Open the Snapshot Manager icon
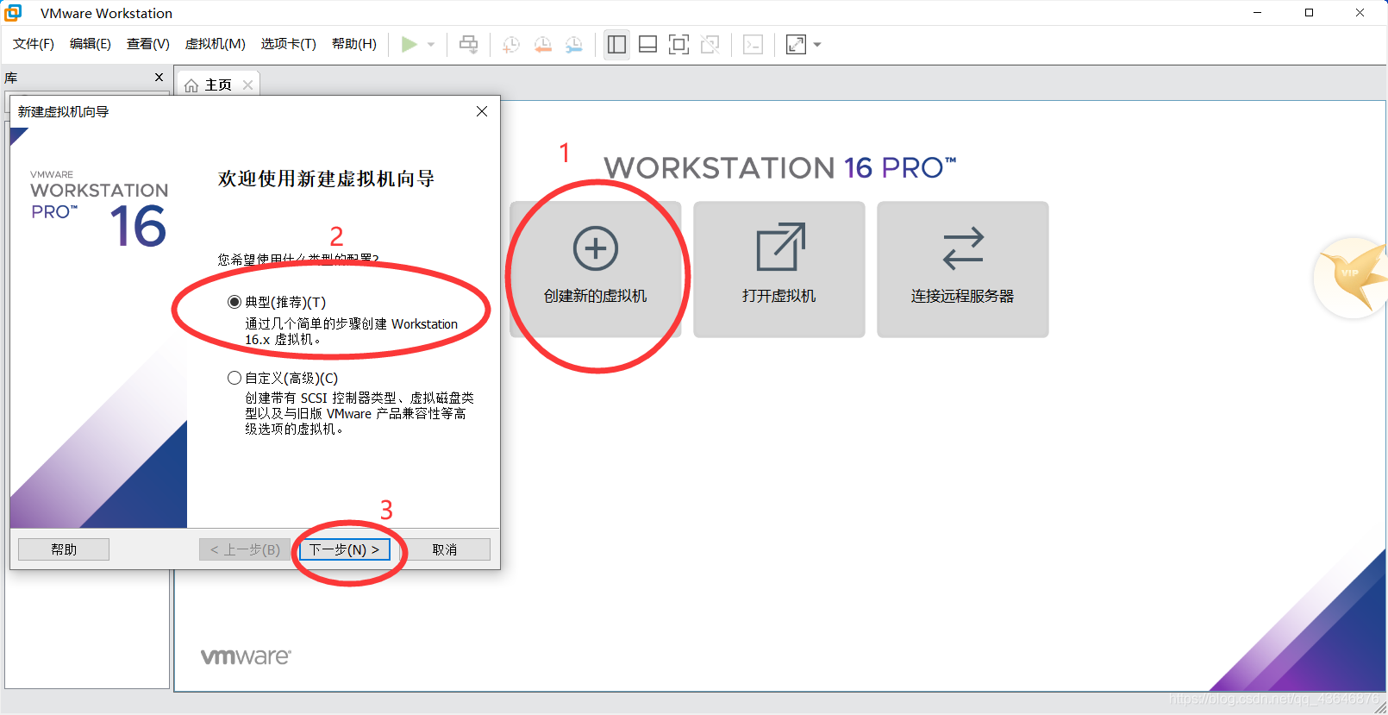Image resolution: width=1388 pixels, height=715 pixels. [x=573, y=45]
